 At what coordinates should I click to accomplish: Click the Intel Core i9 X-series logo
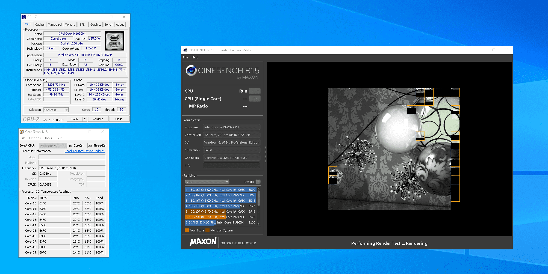pos(115,41)
